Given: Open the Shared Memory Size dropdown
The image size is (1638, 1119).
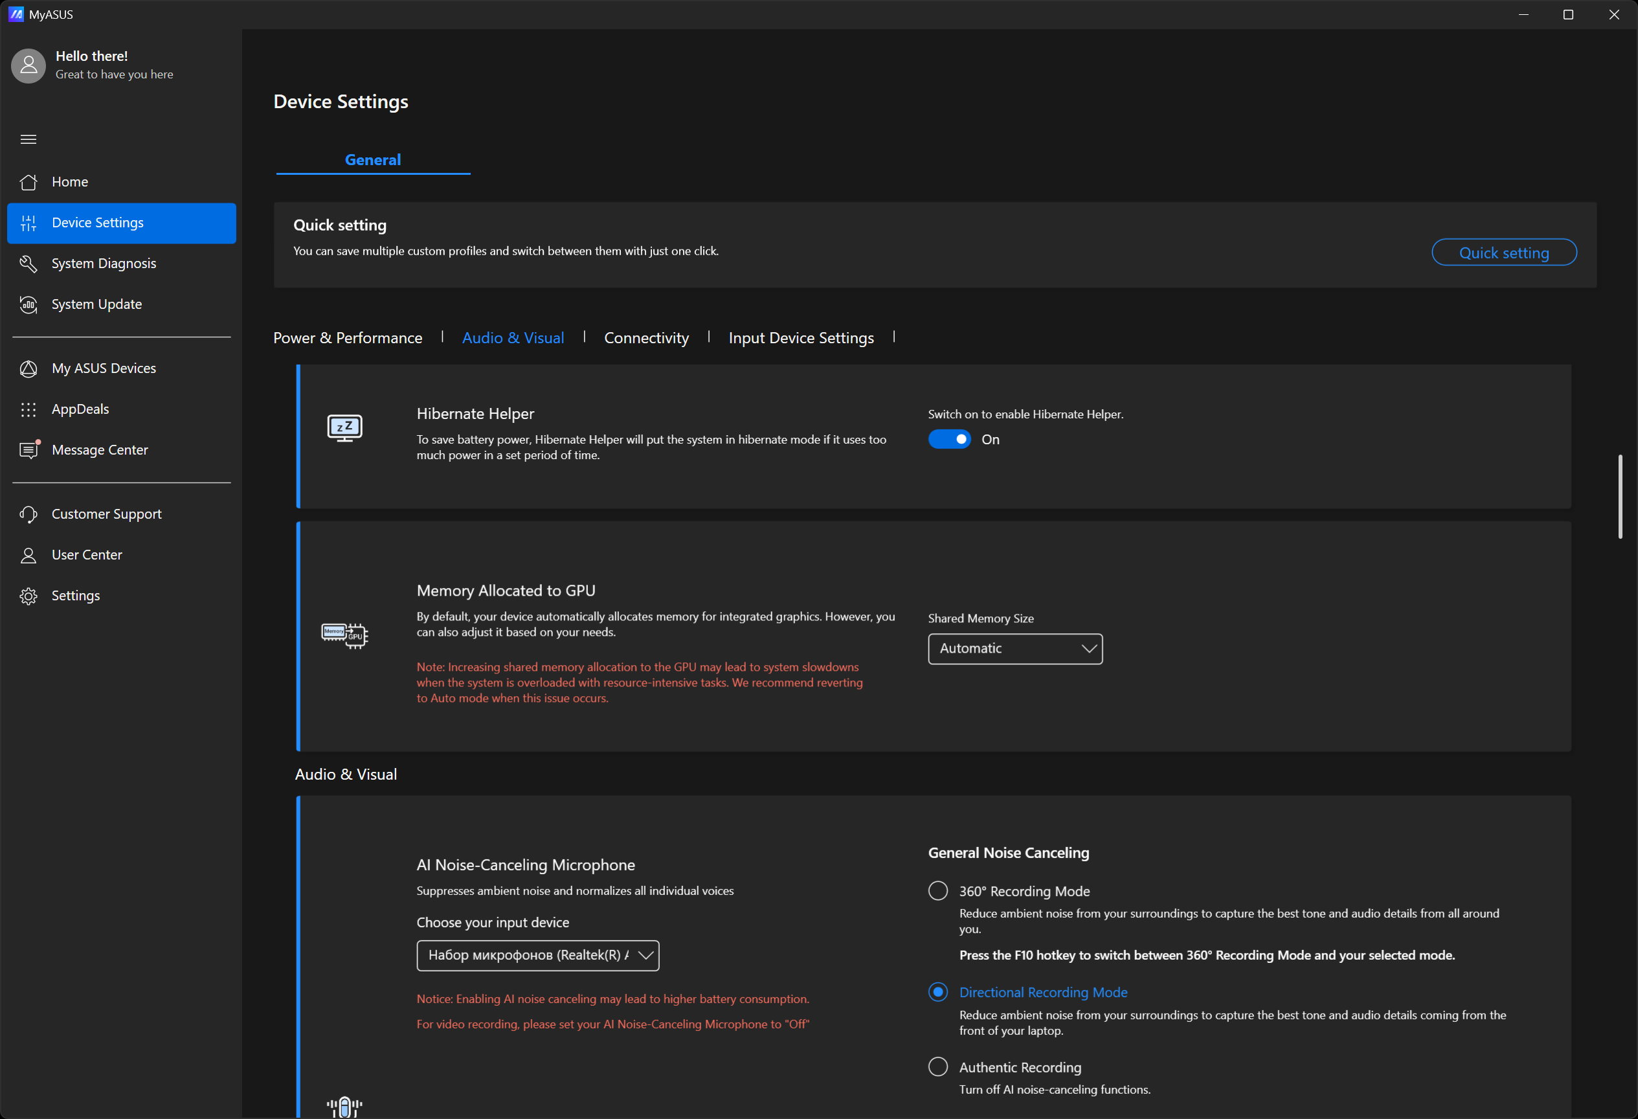Looking at the screenshot, I should (x=1015, y=649).
